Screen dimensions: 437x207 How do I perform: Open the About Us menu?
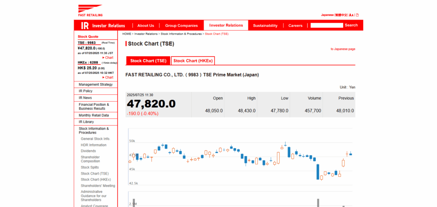[x=146, y=25]
